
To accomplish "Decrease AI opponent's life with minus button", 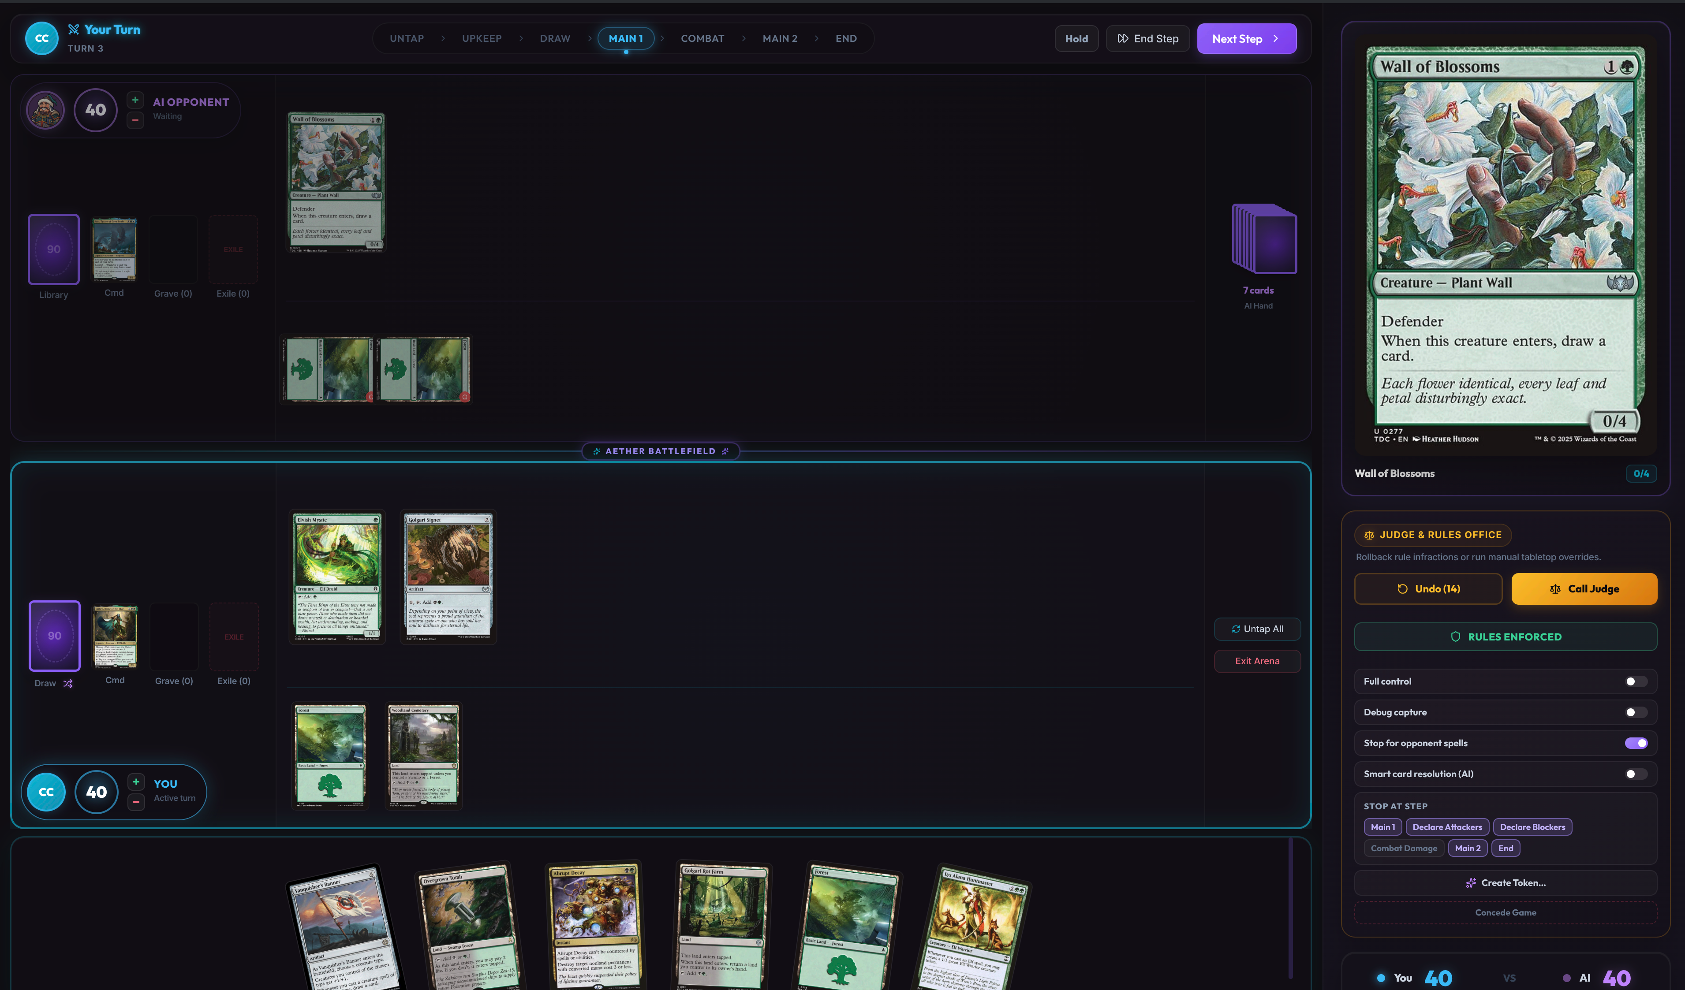I will click(135, 119).
